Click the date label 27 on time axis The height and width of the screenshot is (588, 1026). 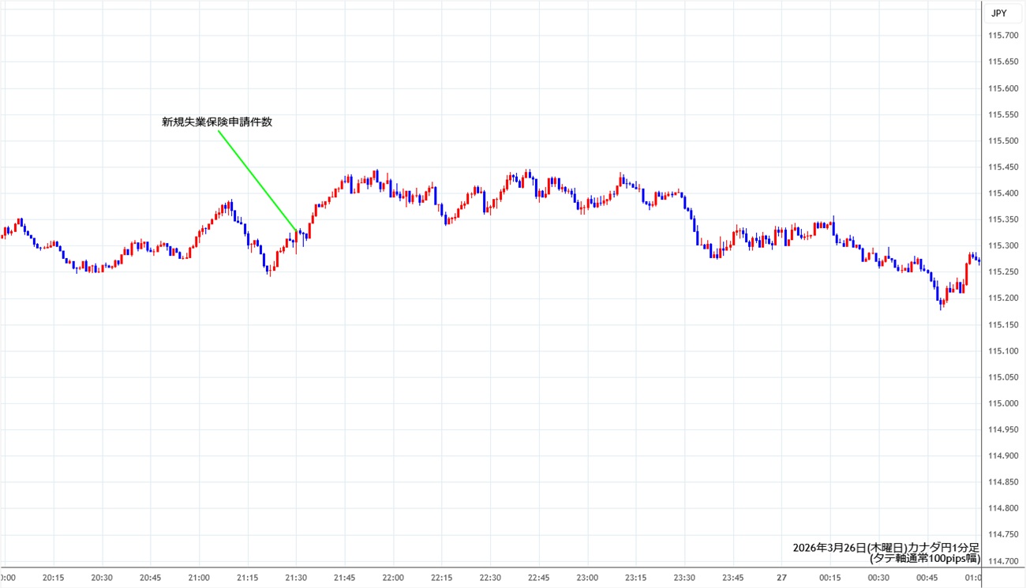tap(781, 578)
